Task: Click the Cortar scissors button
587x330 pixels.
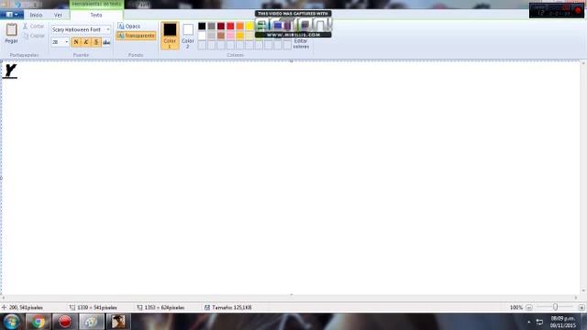Action: coord(33,27)
